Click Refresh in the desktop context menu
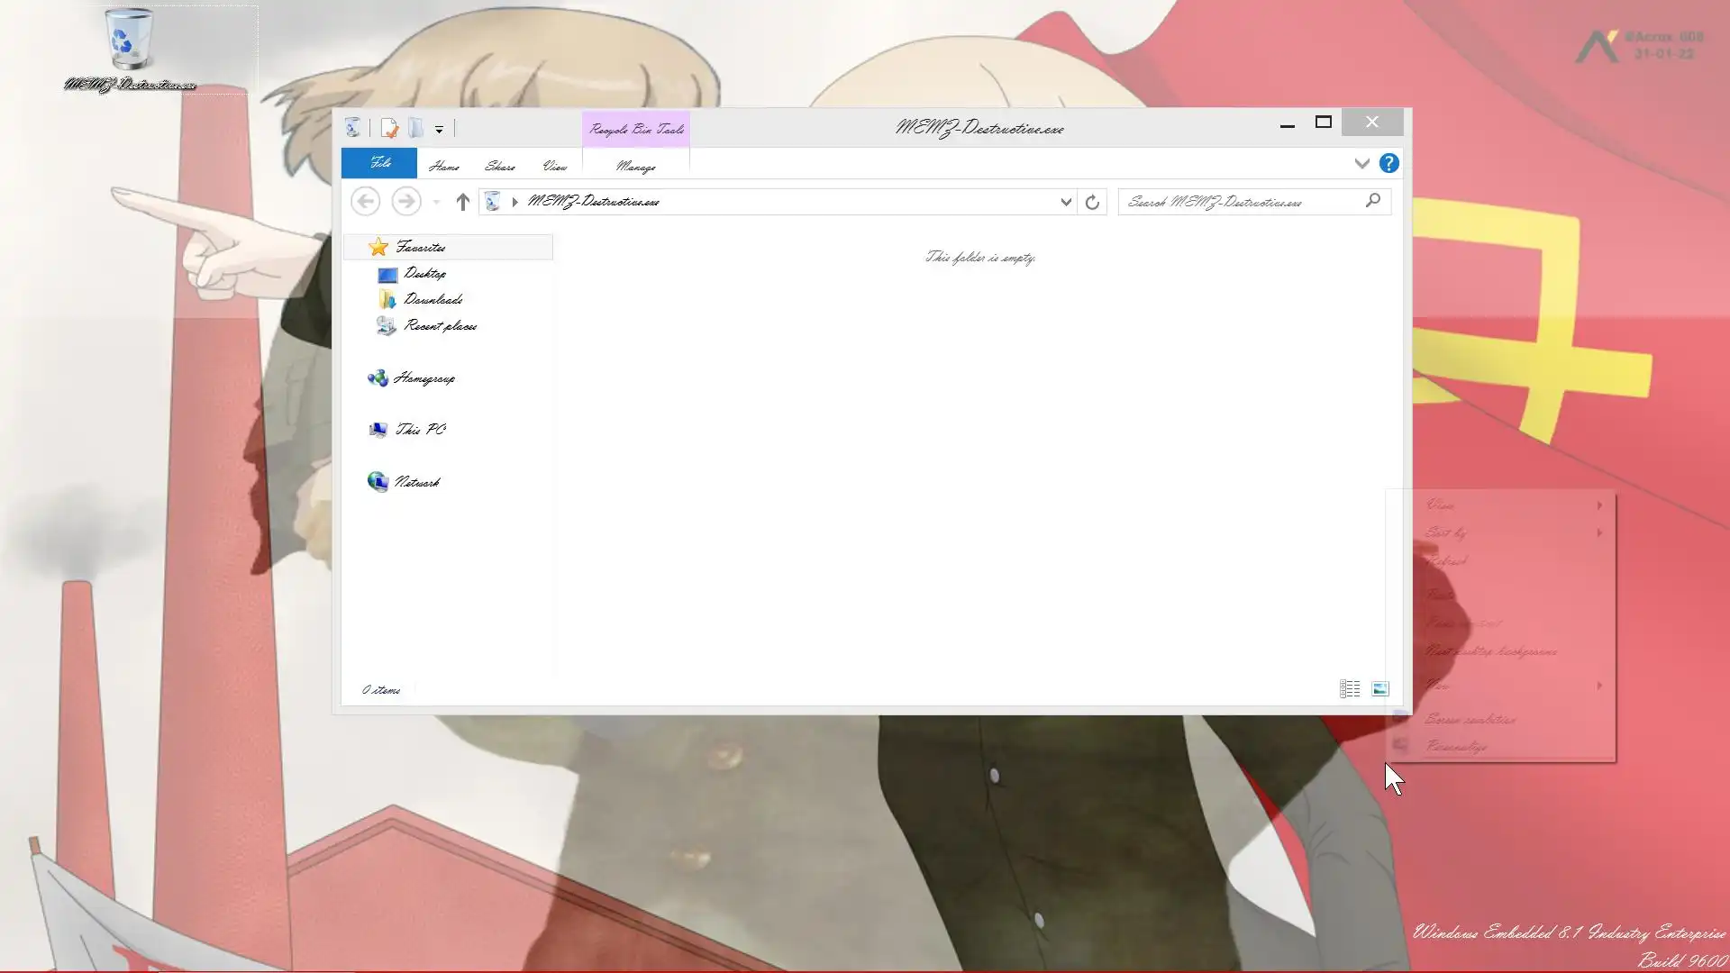Viewport: 1730px width, 973px height. (1447, 560)
